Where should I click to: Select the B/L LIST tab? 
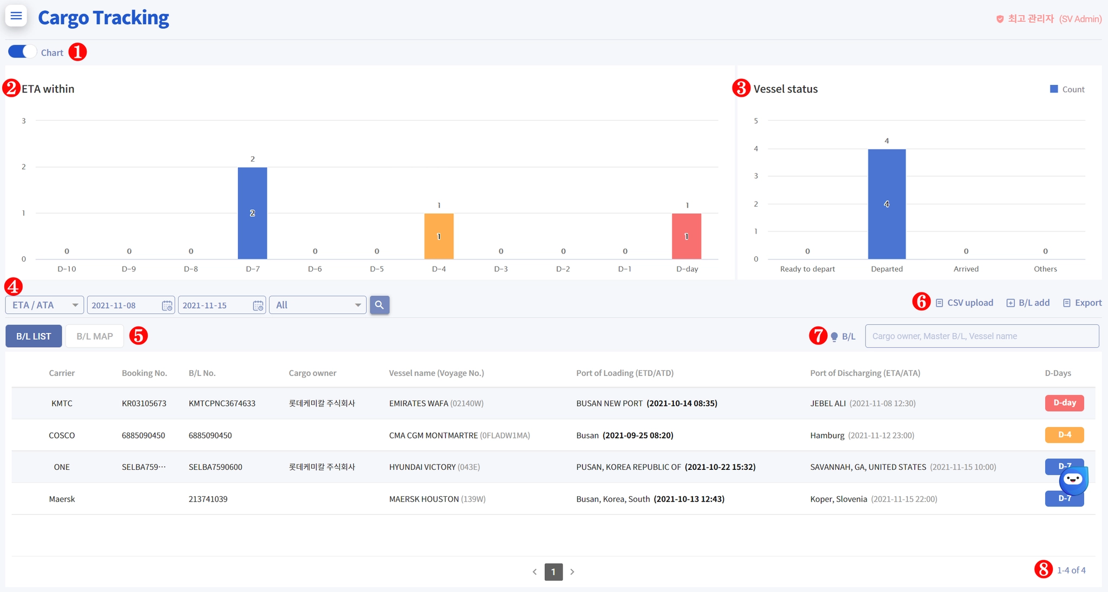tap(34, 336)
